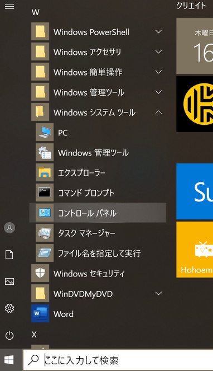Launch タスク マネージャー via its monitor icon
Screen dimensions: 213x371
pyautogui.click(x=45, y=233)
